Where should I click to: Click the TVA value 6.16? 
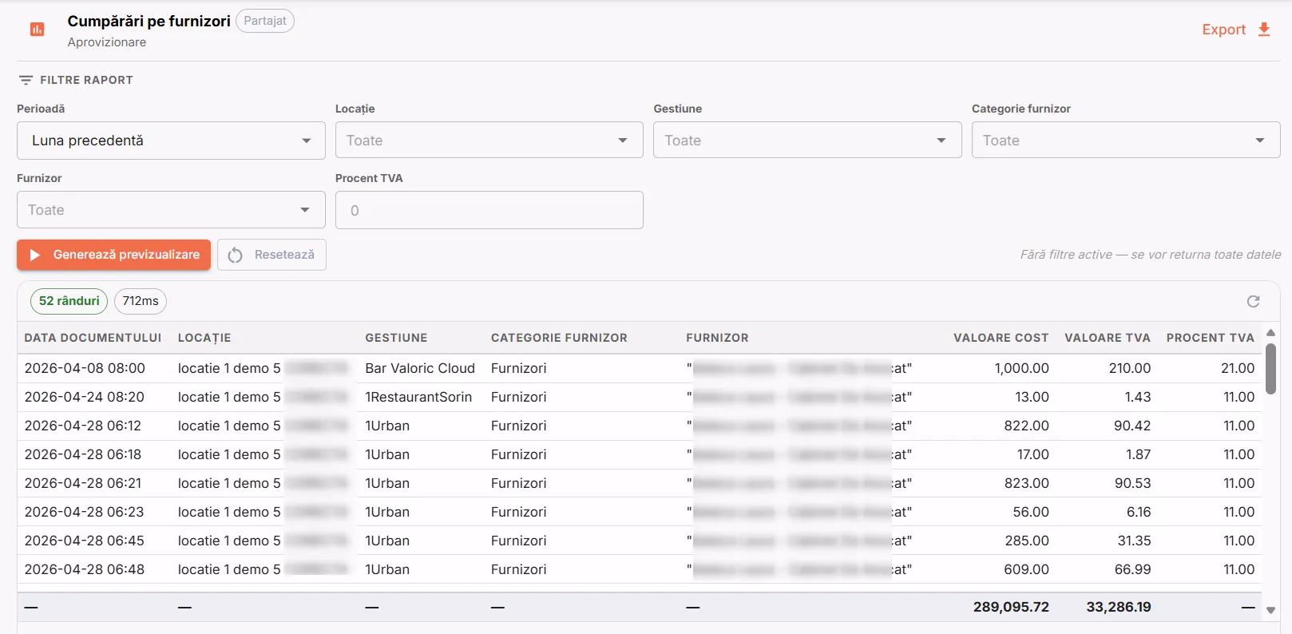(x=1139, y=512)
